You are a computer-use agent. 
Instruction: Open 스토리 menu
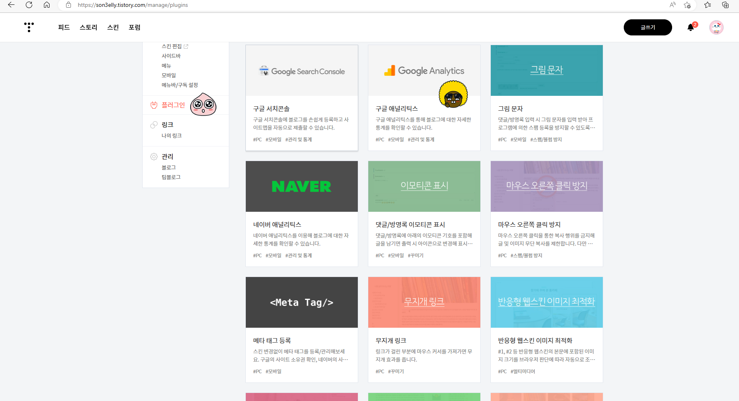88,27
